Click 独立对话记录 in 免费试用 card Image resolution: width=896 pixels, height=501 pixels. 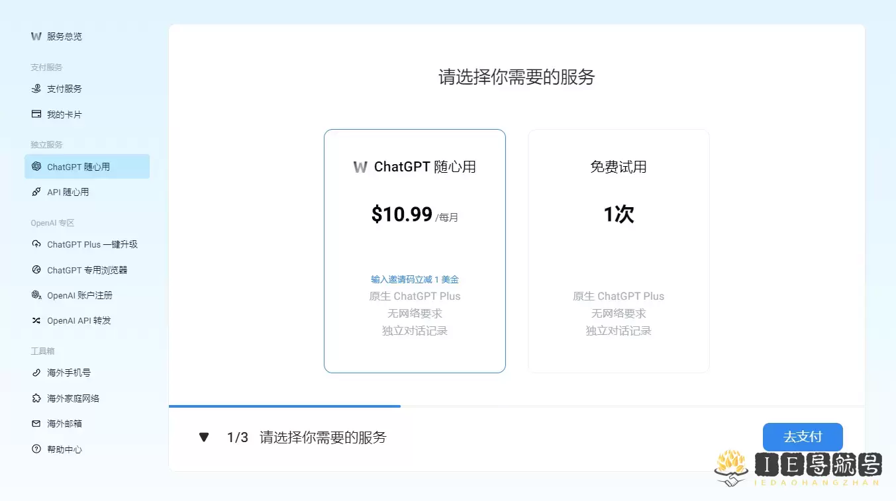pyautogui.click(x=619, y=331)
